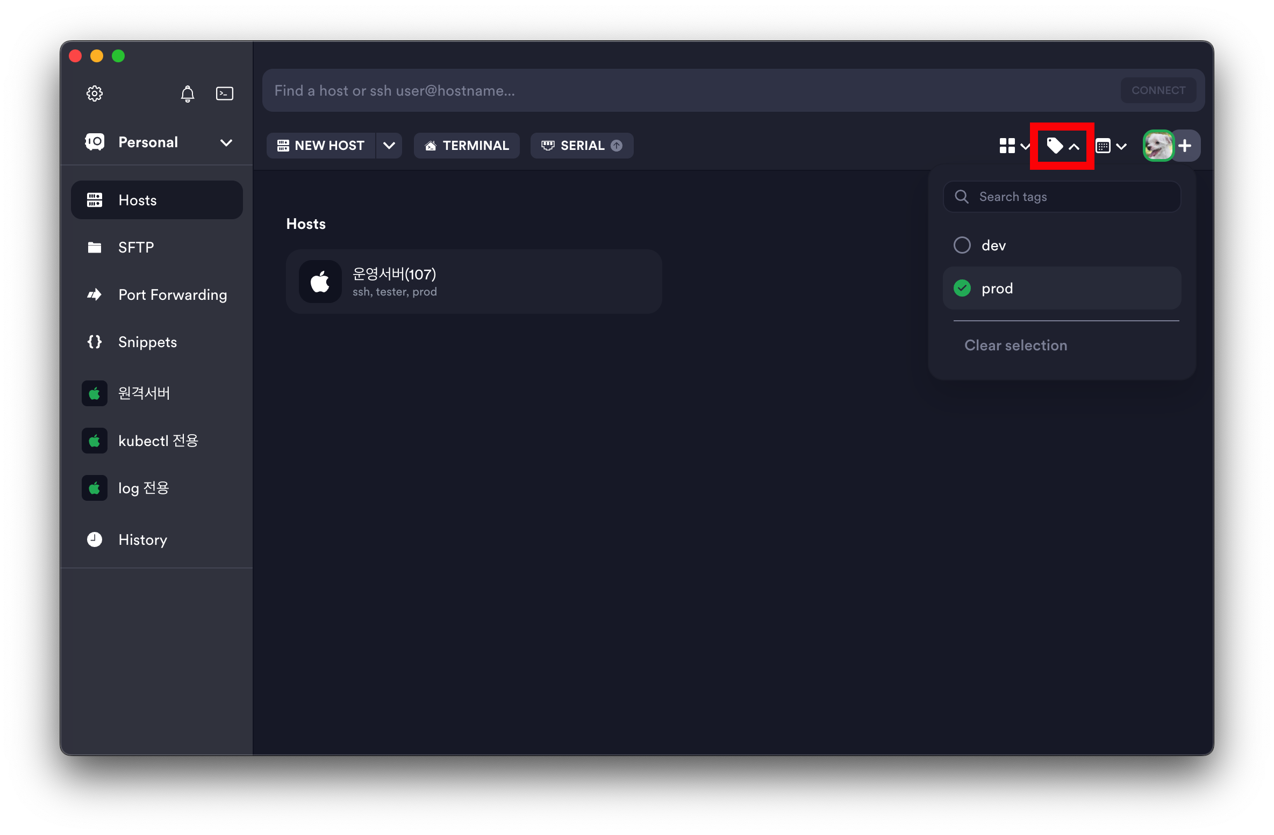
Task: Click the user avatar picture
Action: 1158,146
